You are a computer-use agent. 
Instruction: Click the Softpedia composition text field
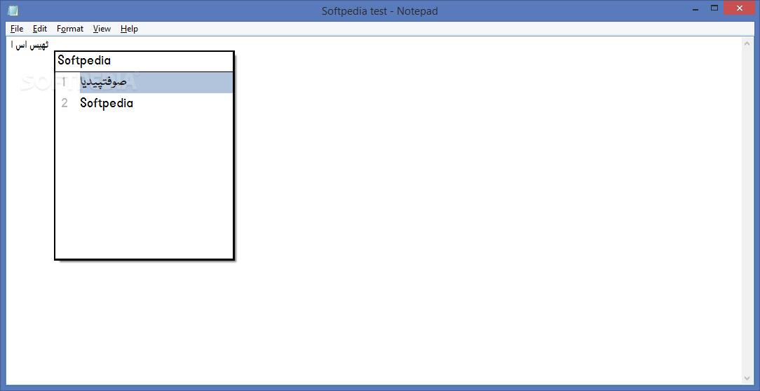coord(144,61)
